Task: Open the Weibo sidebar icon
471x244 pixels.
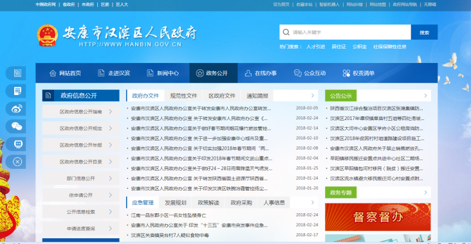Action: [x=17, y=109]
